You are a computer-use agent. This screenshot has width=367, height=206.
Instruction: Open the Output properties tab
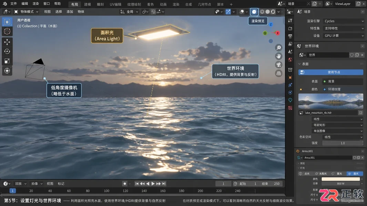click(x=290, y=36)
